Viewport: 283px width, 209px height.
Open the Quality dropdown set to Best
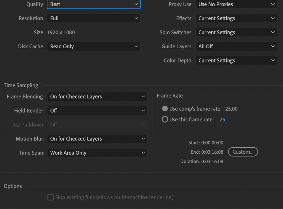[x=94, y=4]
